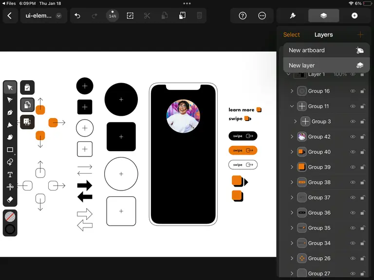The image size is (374, 280).
Task: Select the Brush tool
Action: click(x=10, y=137)
